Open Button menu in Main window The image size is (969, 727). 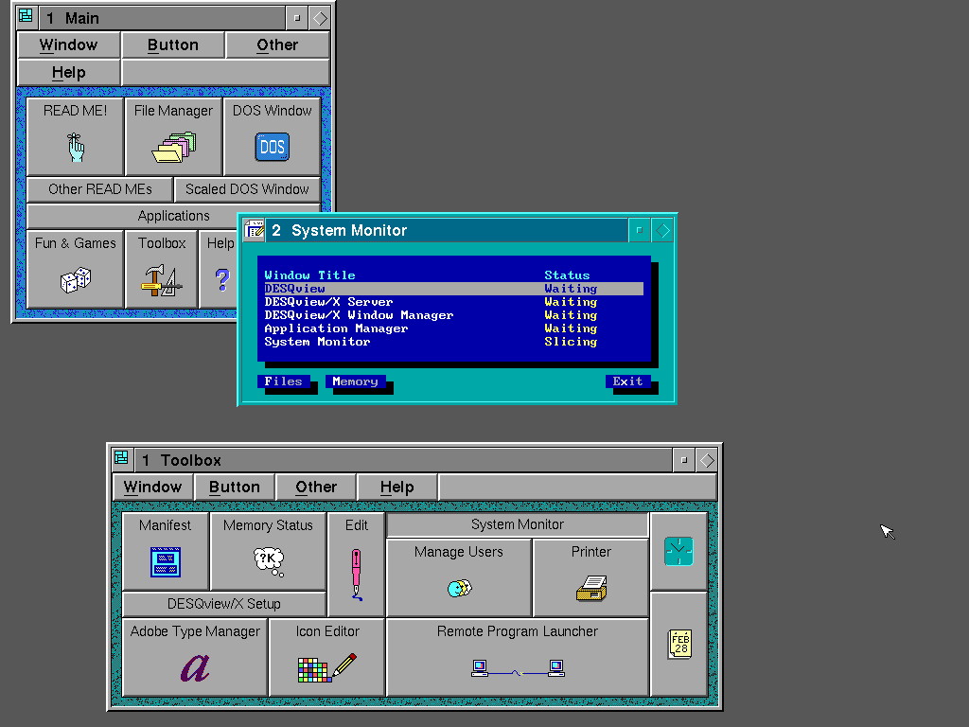tap(173, 45)
